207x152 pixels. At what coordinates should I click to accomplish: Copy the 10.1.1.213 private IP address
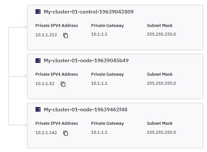point(65,35)
